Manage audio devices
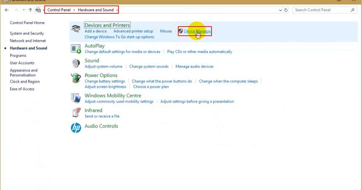Image resolution: width=362 pixels, height=190 pixels. tap(195, 67)
